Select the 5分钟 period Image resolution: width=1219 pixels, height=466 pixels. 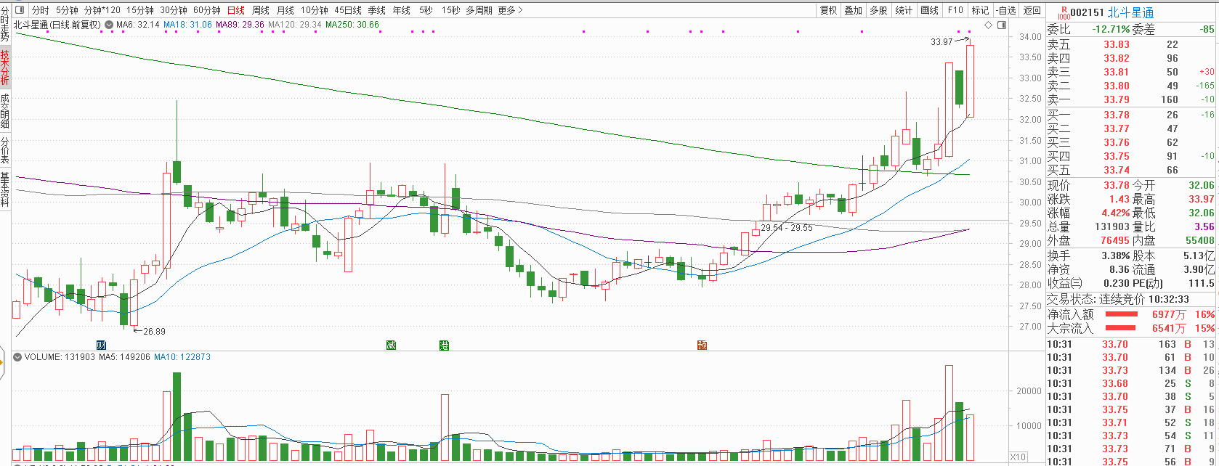point(67,11)
